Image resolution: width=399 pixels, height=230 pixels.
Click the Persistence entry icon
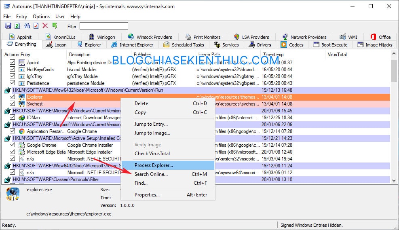22,83
